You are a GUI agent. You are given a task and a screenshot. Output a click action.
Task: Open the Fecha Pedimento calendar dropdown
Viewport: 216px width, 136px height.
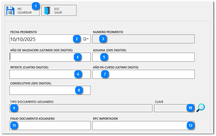point(86,39)
